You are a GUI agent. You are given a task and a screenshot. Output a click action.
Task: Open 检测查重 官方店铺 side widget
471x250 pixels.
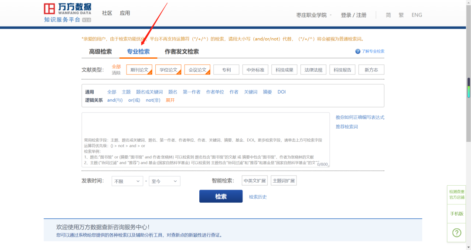[x=457, y=194]
